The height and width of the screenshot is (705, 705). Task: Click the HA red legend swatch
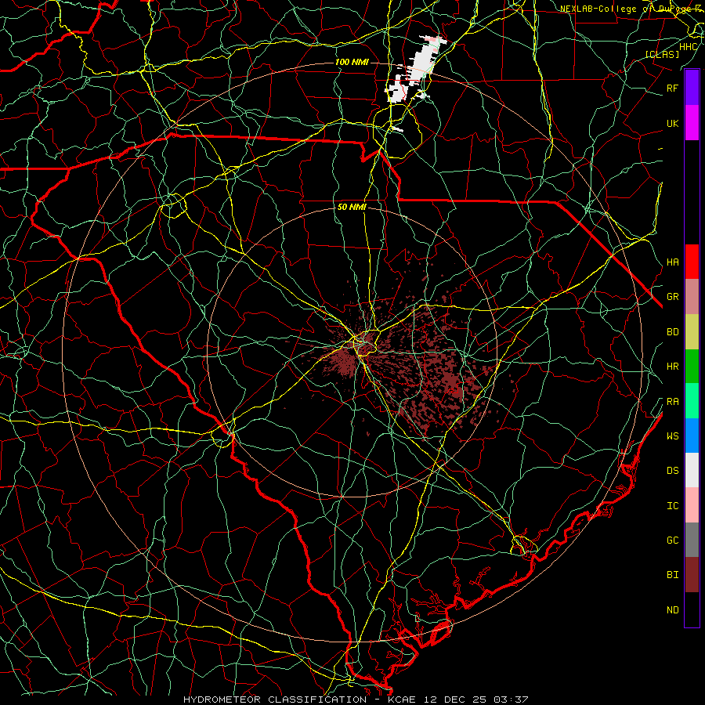coord(692,262)
